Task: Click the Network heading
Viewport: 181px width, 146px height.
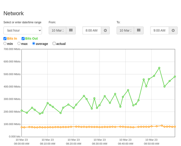Action: (13, 13)
